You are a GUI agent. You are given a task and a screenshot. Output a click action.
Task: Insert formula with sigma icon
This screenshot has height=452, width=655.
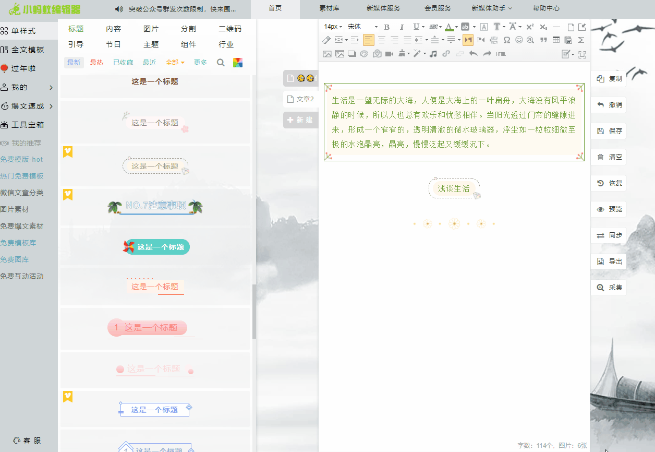[x=581, y=40]
